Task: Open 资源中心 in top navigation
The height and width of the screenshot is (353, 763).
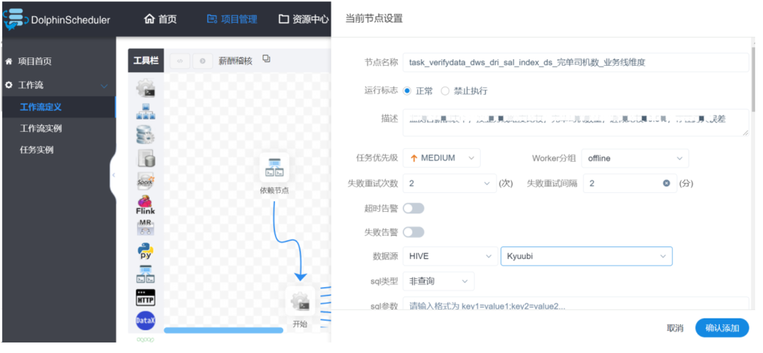Action: [303, 20]
